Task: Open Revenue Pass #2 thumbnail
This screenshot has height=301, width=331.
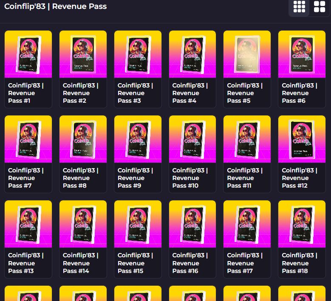Action: (83, 54)
